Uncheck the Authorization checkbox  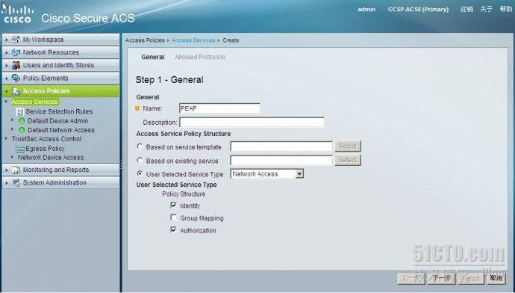click(x=173, y=229)
